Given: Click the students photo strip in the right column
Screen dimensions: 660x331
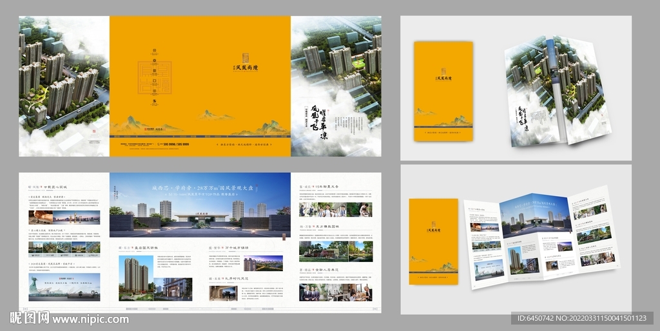Looking at the screenshot, I should click(335, 210).
